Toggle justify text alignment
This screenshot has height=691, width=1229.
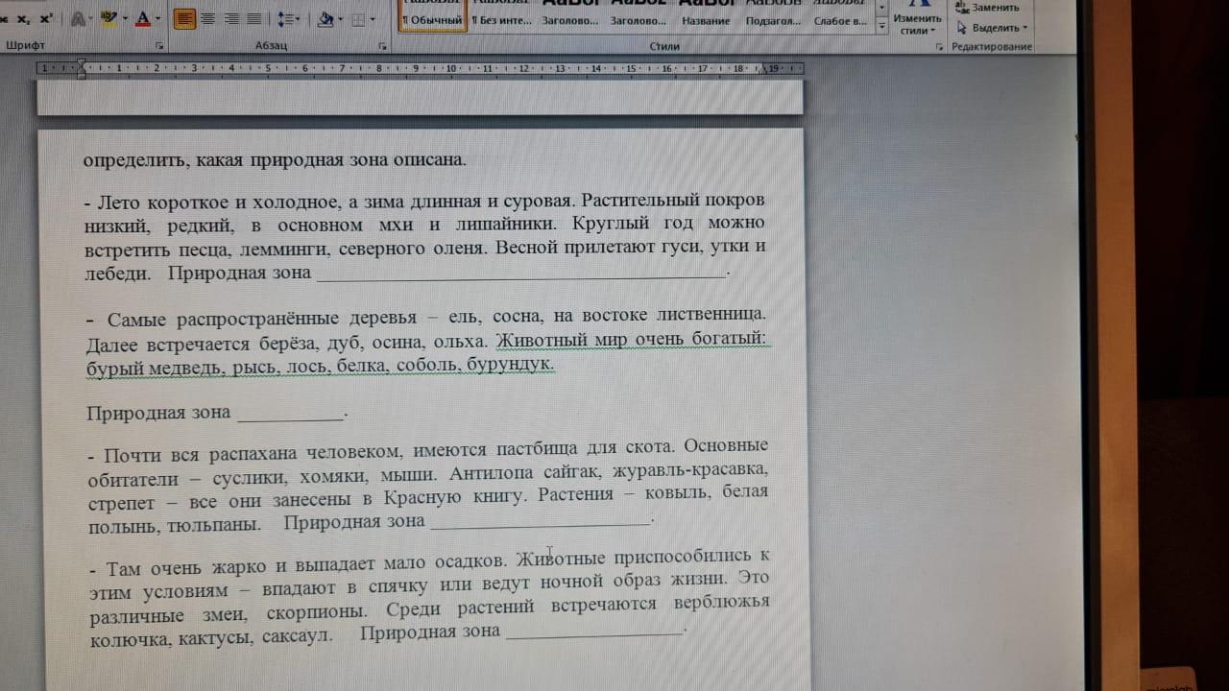(254, 19)
